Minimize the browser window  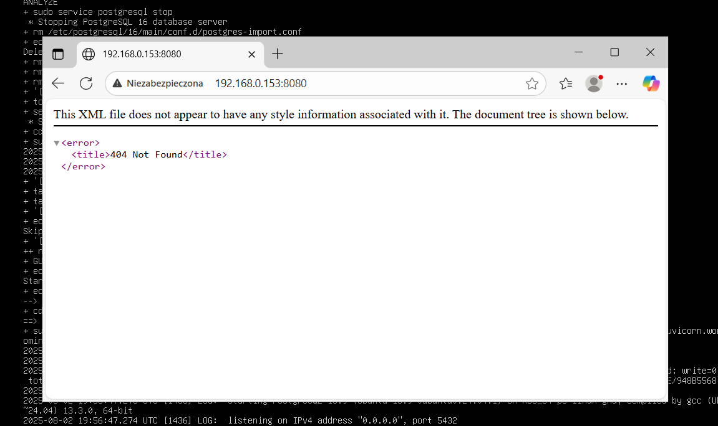579,52
